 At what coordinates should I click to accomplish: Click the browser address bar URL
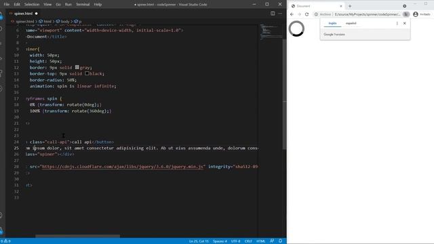tap(367, 14)
